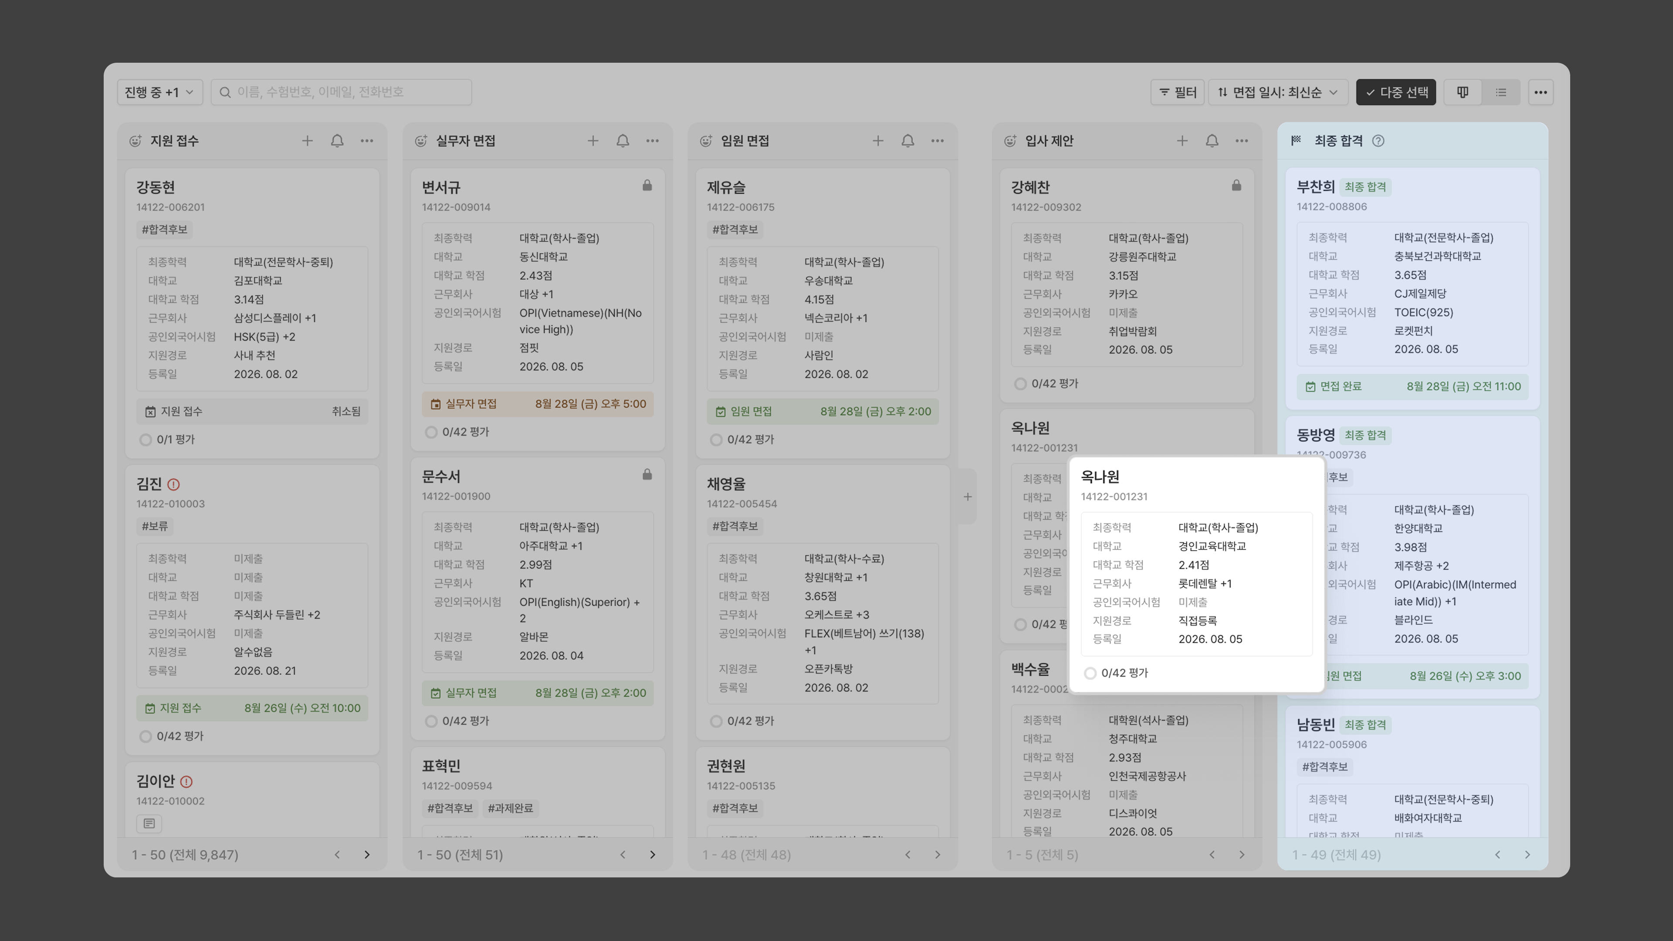This screenshot has width=1673, height=941.
Task: Click the bell icon on 지원 접수 column
Action: [x=337, y=141]
